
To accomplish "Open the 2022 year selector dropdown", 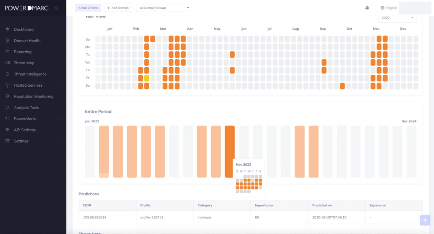I will coord(397,18).
